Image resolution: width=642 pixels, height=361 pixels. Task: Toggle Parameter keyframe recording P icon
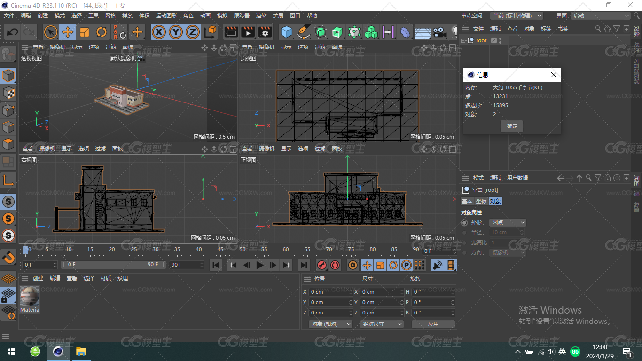[x=407, y=265]
